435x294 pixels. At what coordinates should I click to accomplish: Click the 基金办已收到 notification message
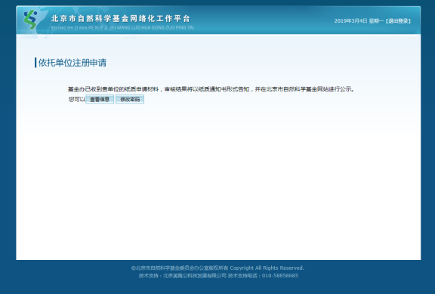[x=211, y=89]
